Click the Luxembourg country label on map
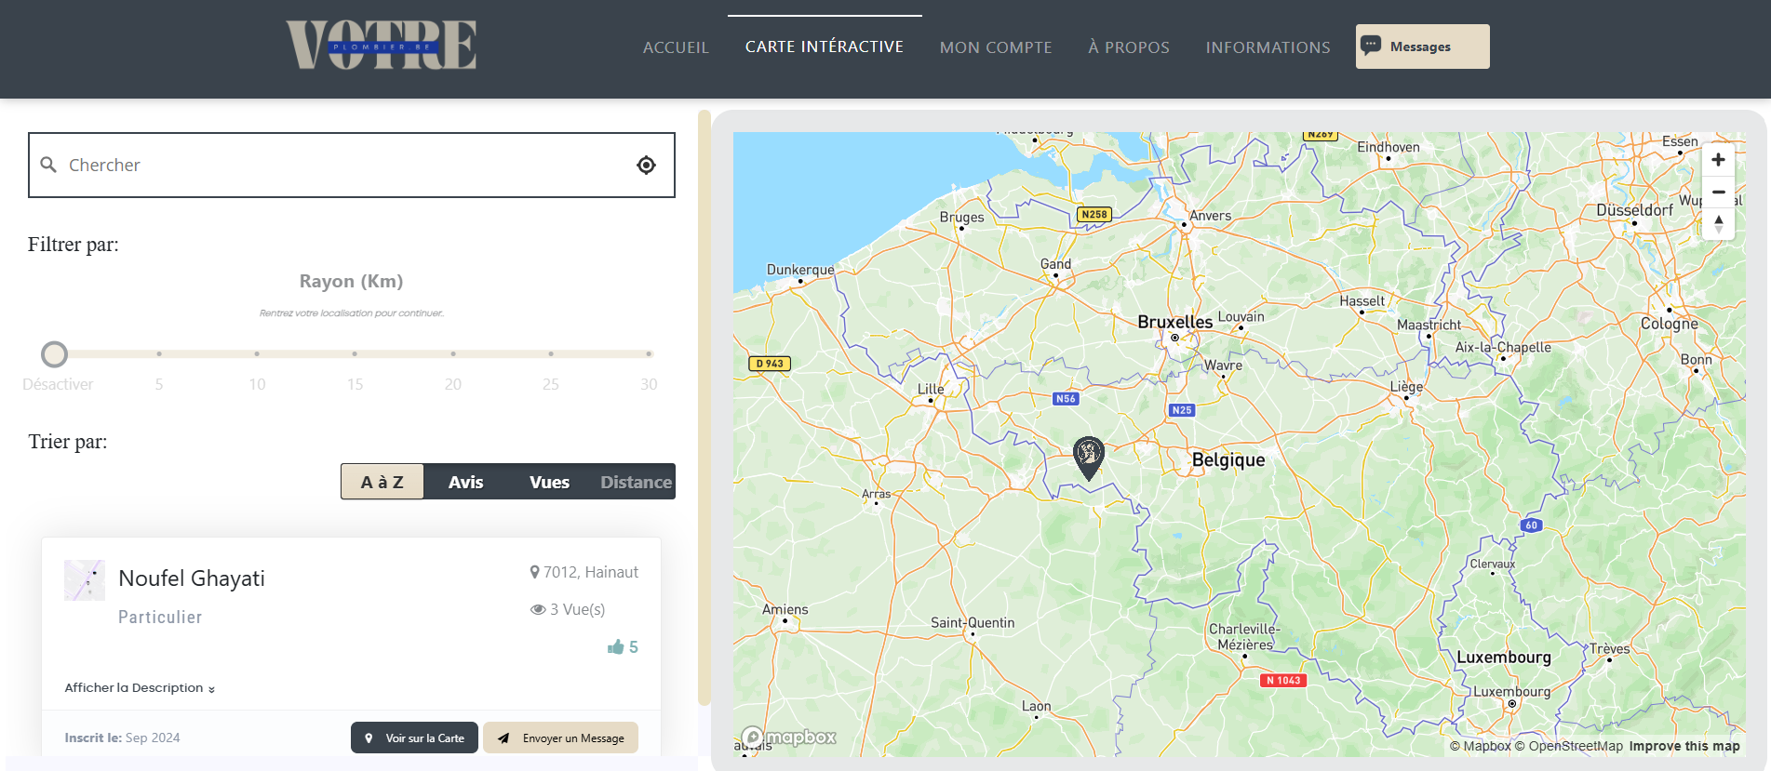 click(x=1504, y=658)
